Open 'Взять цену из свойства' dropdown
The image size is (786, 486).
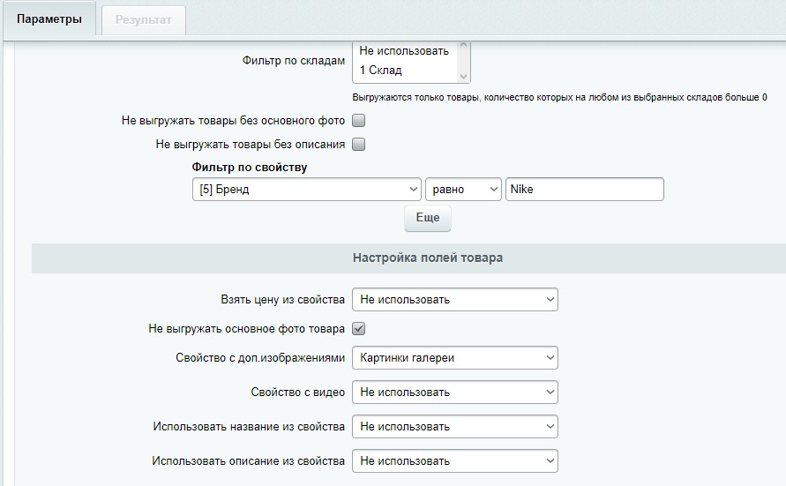[x=454, y=300]
